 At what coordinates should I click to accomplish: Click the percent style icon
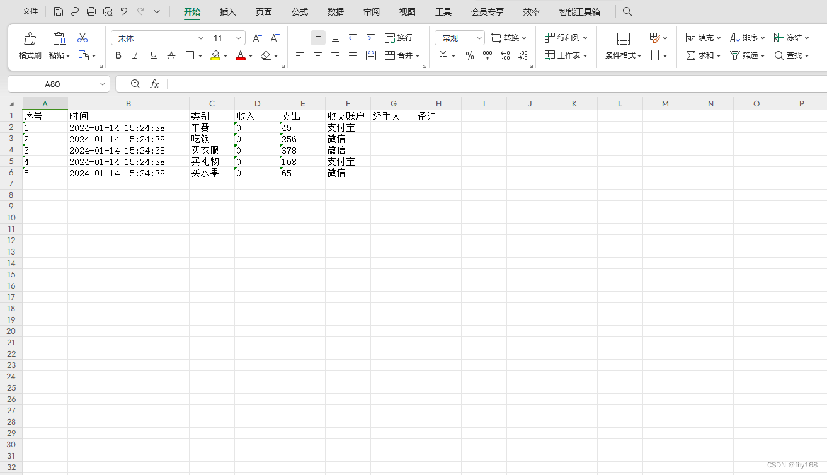coord(469,55)
